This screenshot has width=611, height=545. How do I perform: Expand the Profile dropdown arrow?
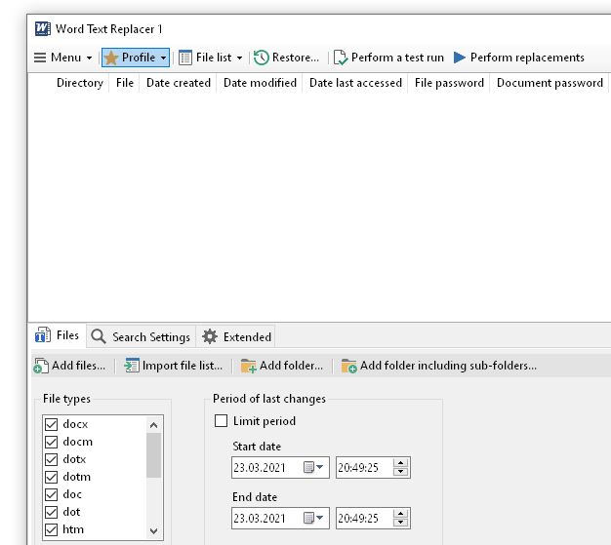click(x=163, y=58)
